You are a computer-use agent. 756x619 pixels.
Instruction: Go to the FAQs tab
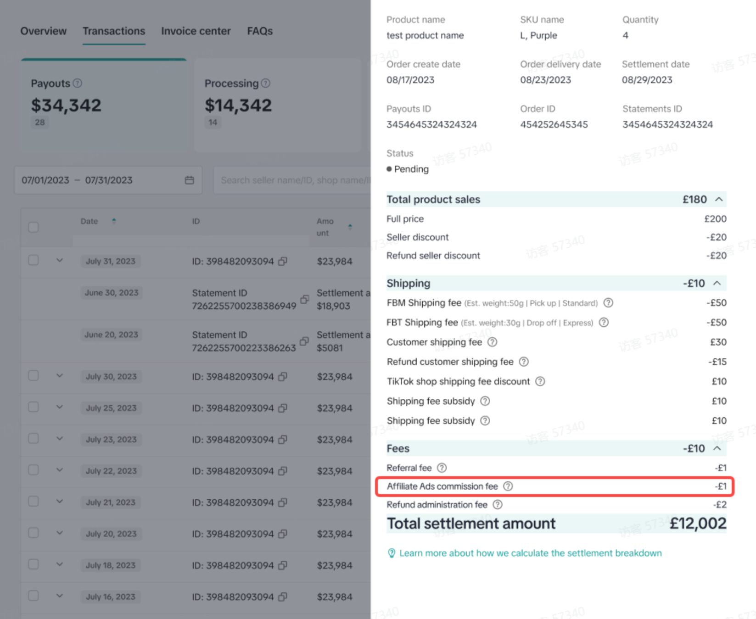point(260,31)
